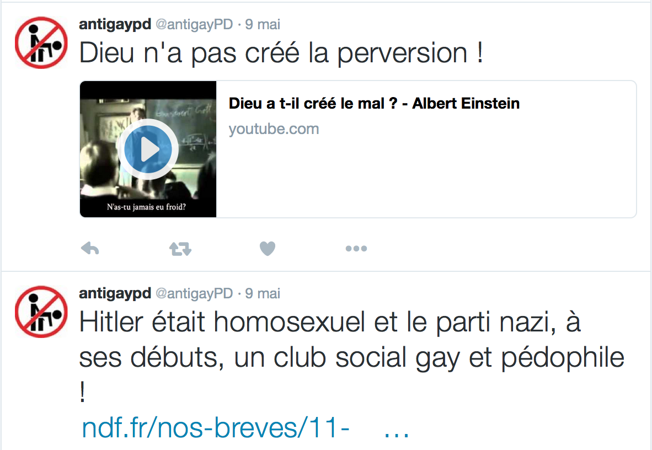652x450 pixels.
Task: Click the reply arrow under the first tweet
Action: coord(90,248)
